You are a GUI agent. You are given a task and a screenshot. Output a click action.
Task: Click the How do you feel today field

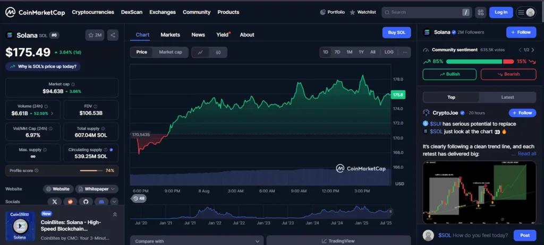click(x=473, y=235)
